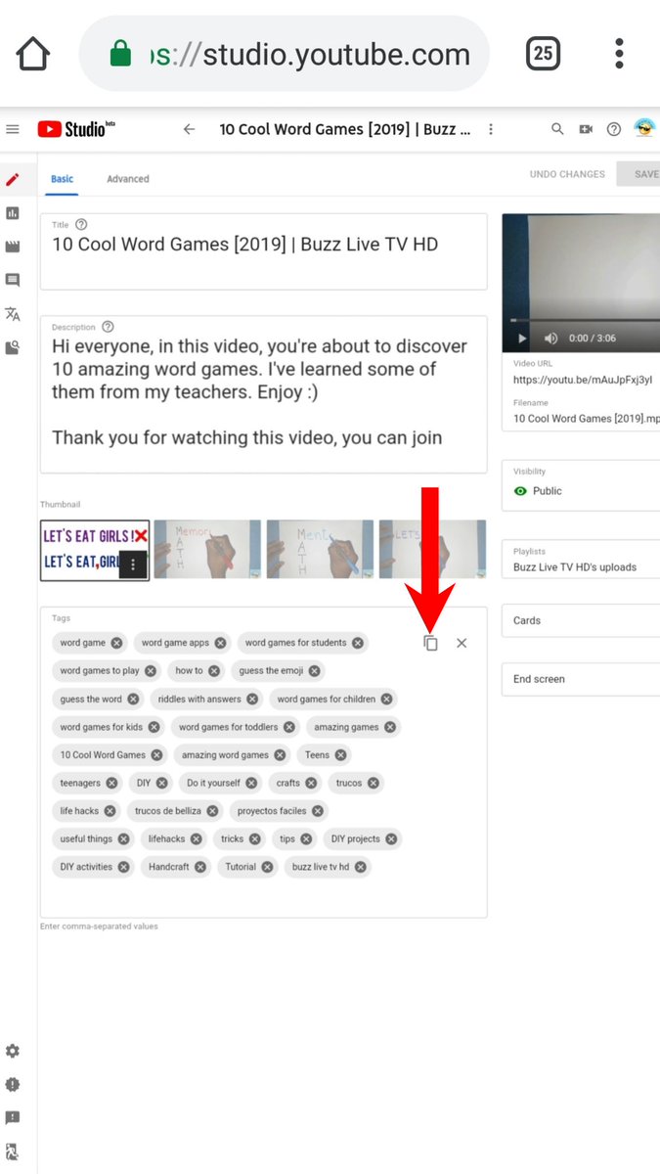The height and width of the screenshot is (1174, 660).
Task: Switch to the Basic tab
Action: [62, 179]
